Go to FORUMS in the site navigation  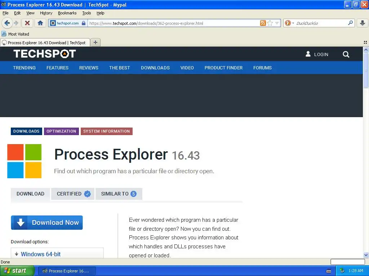pyautogui.click(x=262, y=68)
